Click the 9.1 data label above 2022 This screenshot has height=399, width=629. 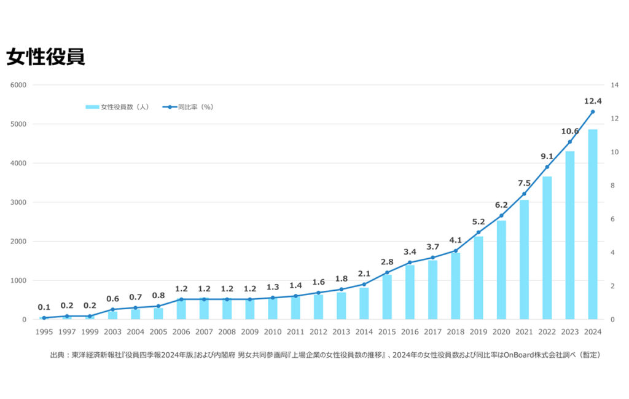[x=547, y=156]
